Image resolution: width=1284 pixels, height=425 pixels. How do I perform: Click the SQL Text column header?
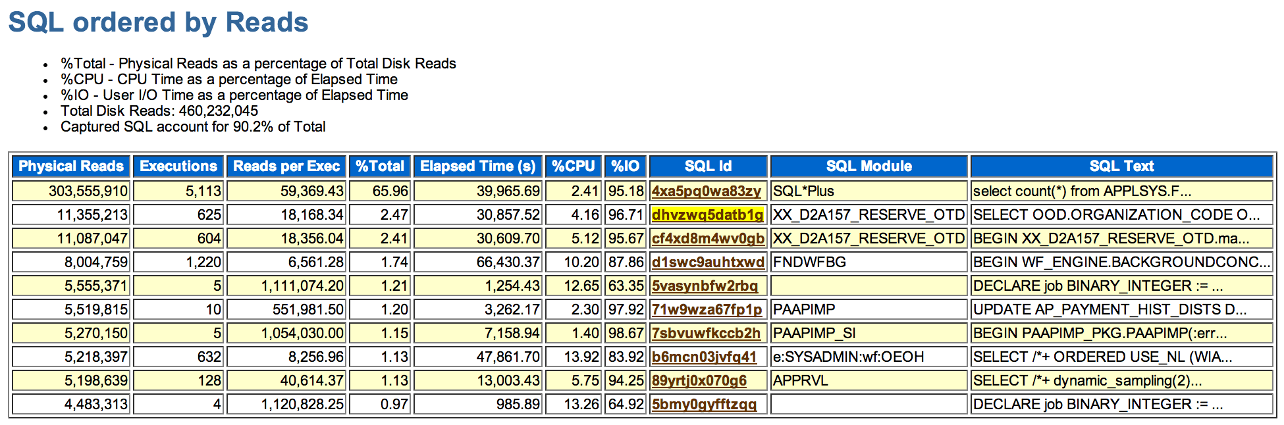[1121, 166]
